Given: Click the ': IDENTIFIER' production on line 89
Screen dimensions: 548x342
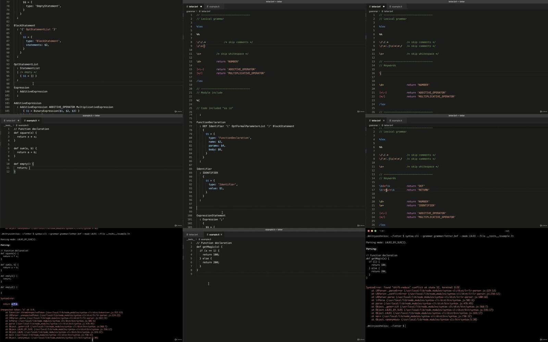Looking at the screenshot, I should 209,173.
